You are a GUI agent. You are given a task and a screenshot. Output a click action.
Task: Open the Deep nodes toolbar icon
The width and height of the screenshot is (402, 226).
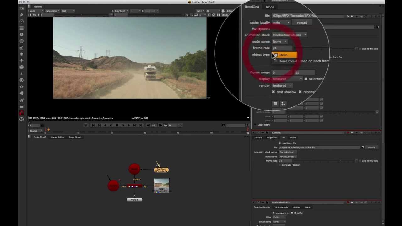(21, 80)
